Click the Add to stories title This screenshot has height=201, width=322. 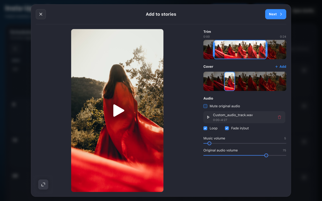pos(161,14)
